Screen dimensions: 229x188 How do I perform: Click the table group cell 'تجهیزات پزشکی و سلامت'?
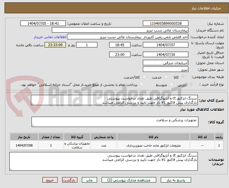77,145
